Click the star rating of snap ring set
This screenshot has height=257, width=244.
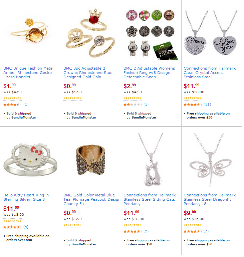[x=133, y=105]
